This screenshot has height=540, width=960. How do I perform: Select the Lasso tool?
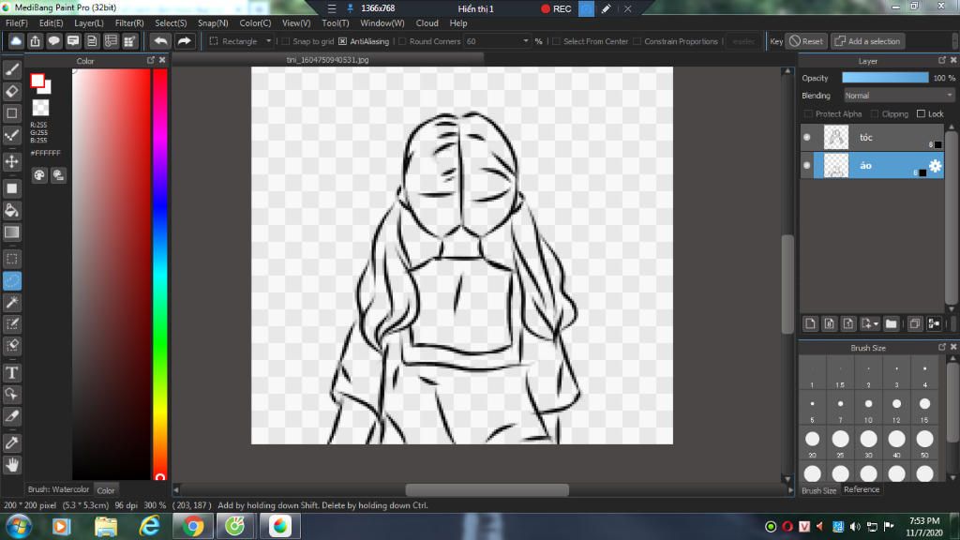coord(11,281)
